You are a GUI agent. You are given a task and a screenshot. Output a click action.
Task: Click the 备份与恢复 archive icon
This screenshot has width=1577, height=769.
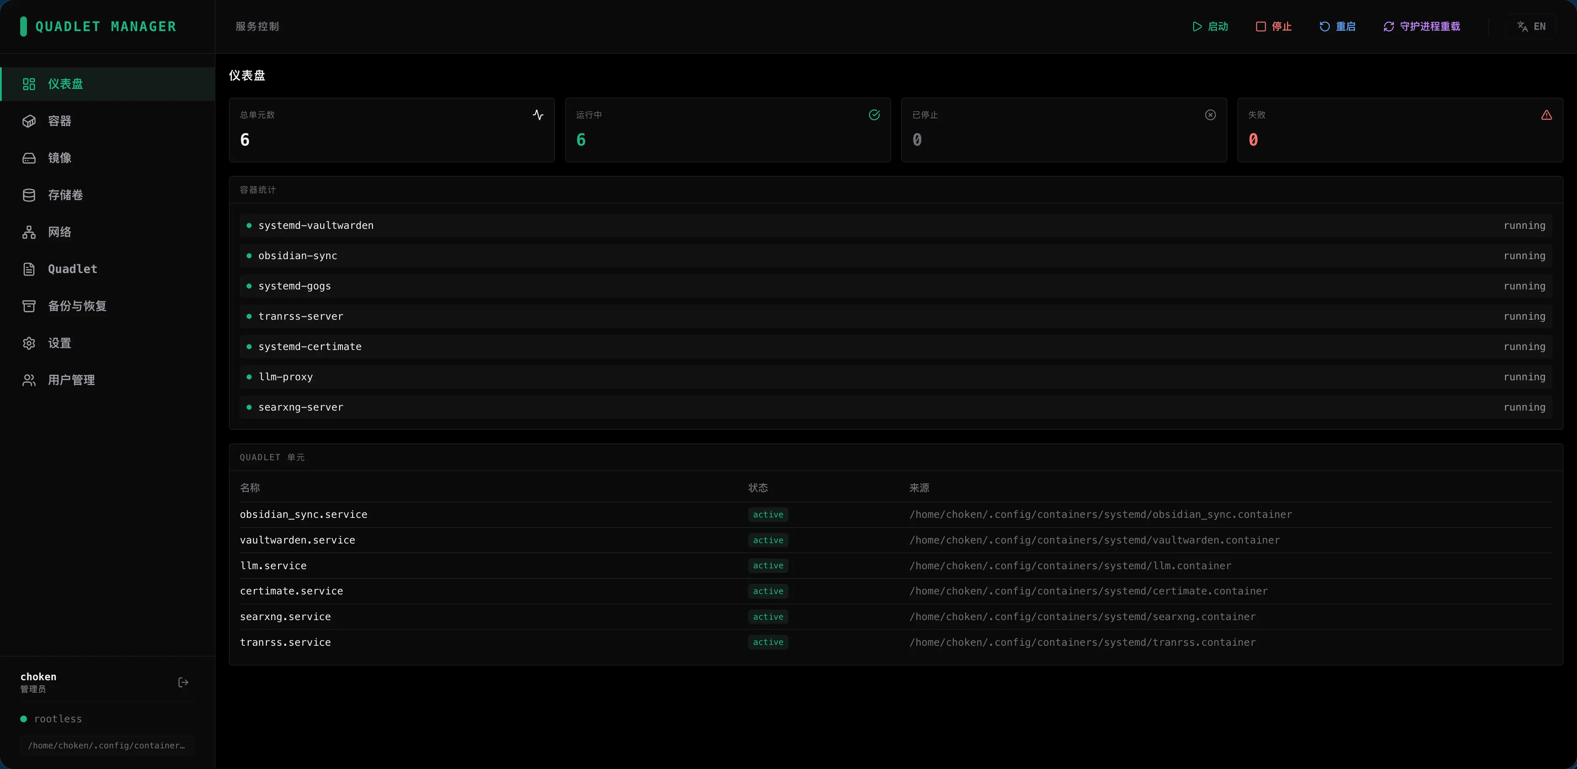(29, 306)
